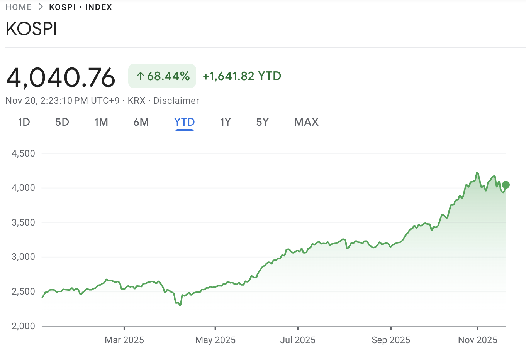Screen dimensions: 526x357
Task: Show the MAX chart history
Action: [x=306, y=122]
